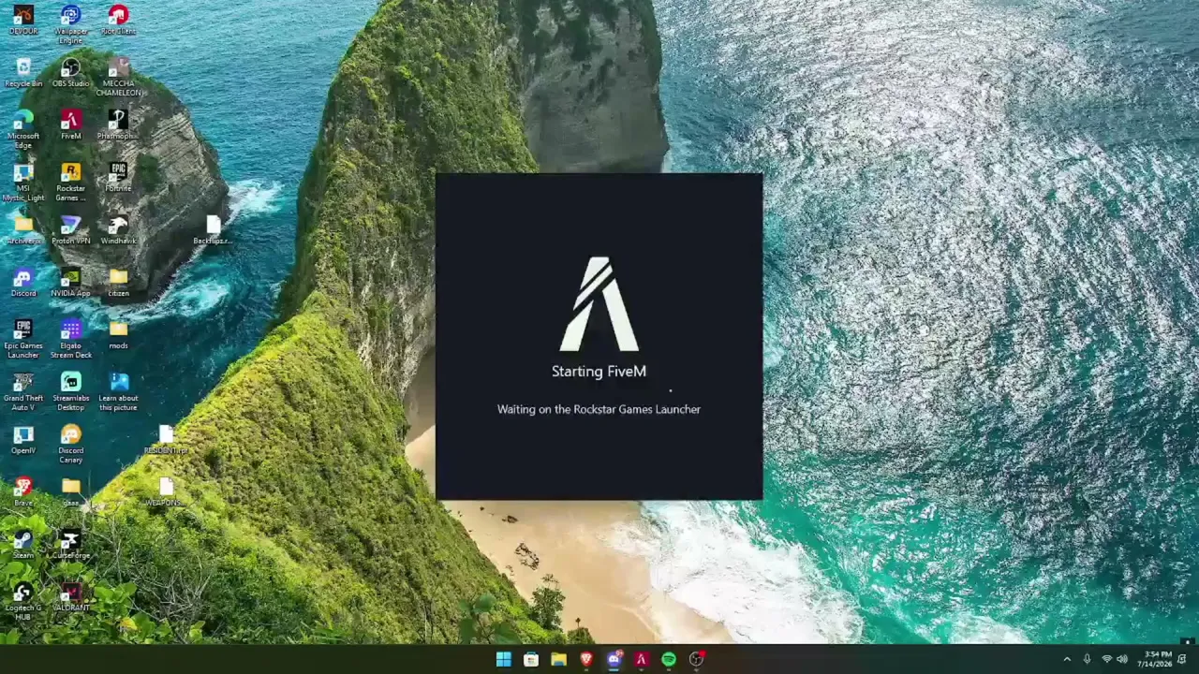Viewport: 1199px width, 674px height.
Task: Open the notification center icon
Action: tap(1182, 659)
